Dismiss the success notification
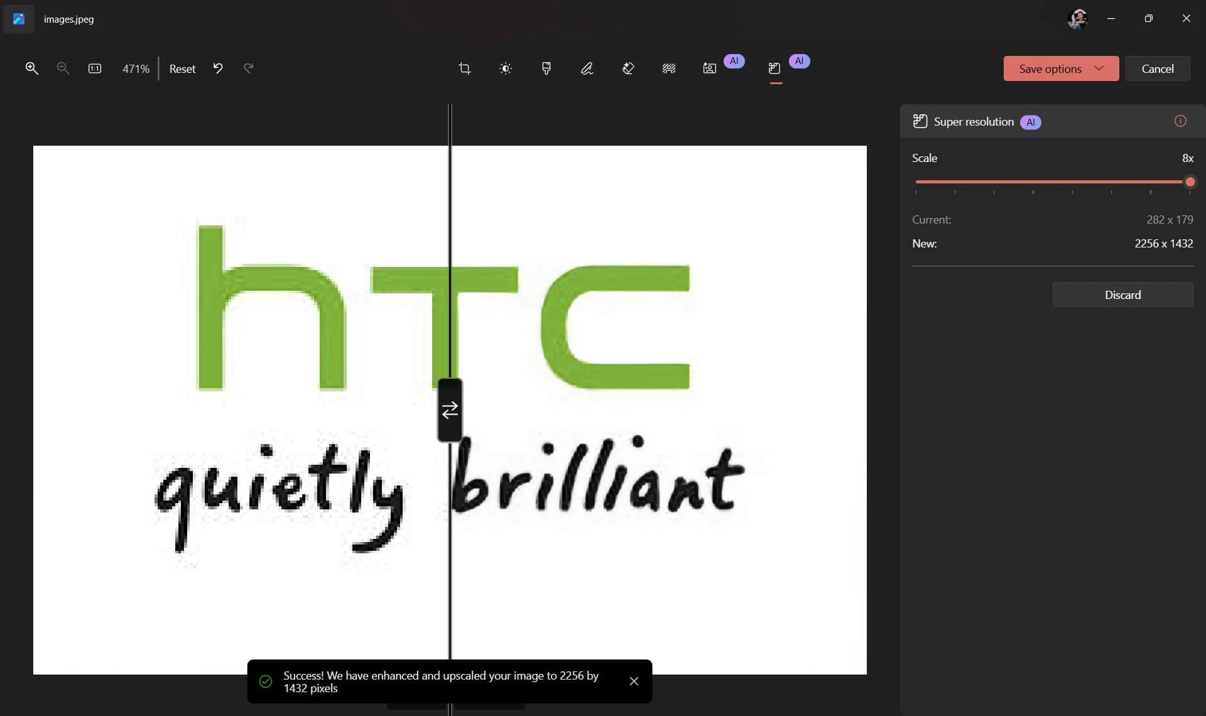The width and height of the screenshot is (1206, 716). click(x=634, y=681)
